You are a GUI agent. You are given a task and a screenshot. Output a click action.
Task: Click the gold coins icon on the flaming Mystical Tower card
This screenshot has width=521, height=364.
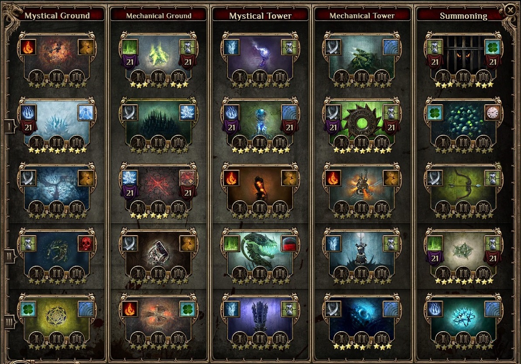(289, 178)
